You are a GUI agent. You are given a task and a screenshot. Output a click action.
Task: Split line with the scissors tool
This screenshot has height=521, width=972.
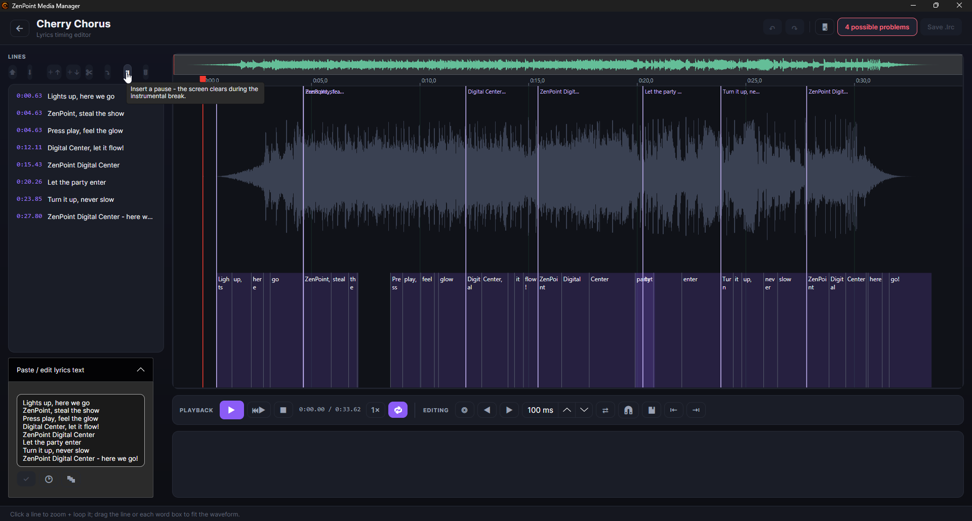pyautogui.click(x=90, y=72)
